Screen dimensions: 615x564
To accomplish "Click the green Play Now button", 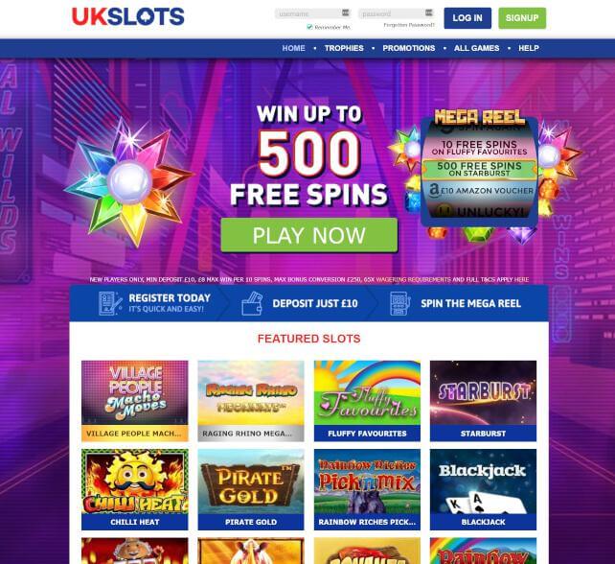I will [x=309, y=235].
